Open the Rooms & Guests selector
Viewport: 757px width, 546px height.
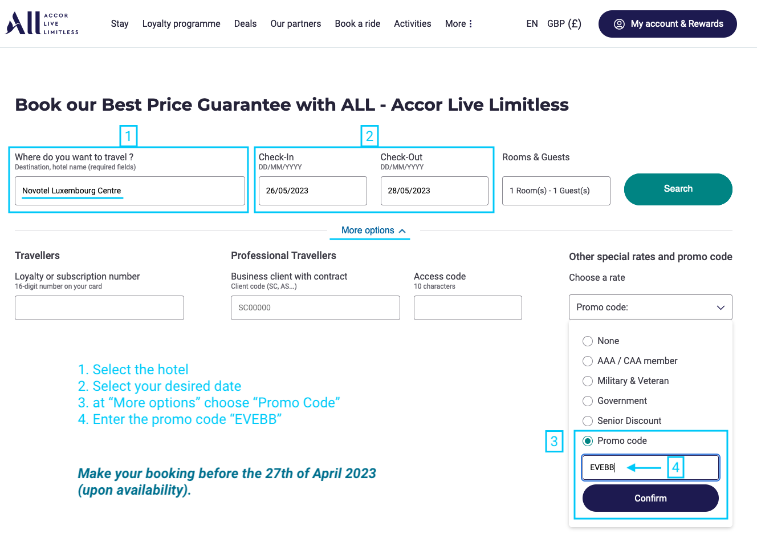tap(556, 191)
